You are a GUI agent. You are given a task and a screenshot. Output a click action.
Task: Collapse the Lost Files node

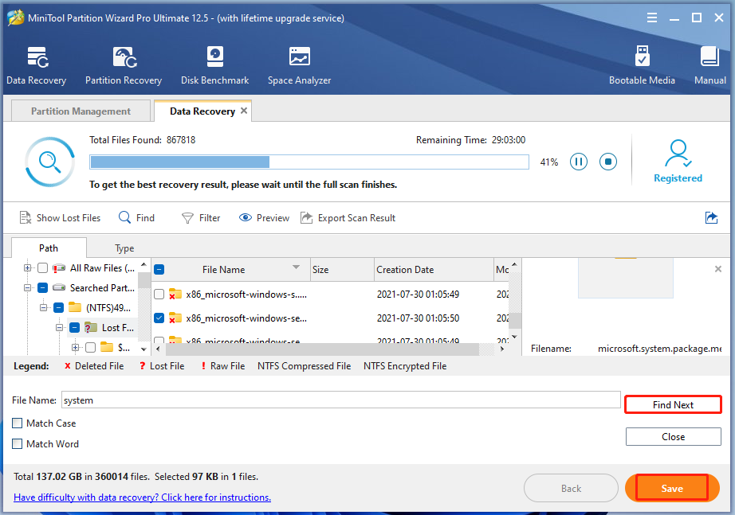[59, 328]
